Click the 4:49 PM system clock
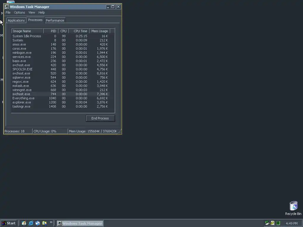 pyautogui.click(x=291, y=223)
